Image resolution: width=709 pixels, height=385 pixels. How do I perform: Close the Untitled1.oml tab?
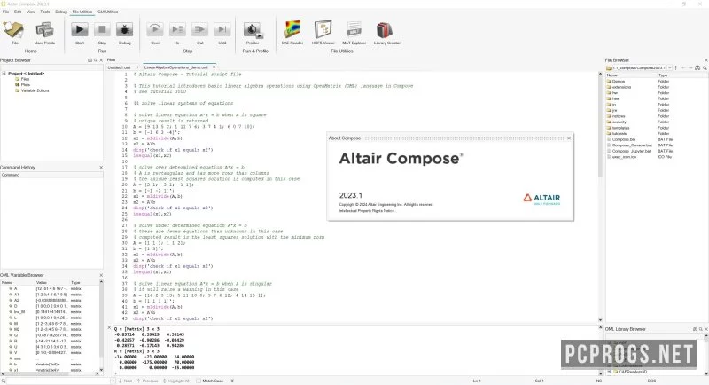[136, 67]
